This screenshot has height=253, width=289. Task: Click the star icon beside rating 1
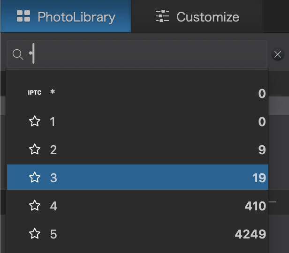(x=34, y=122)
